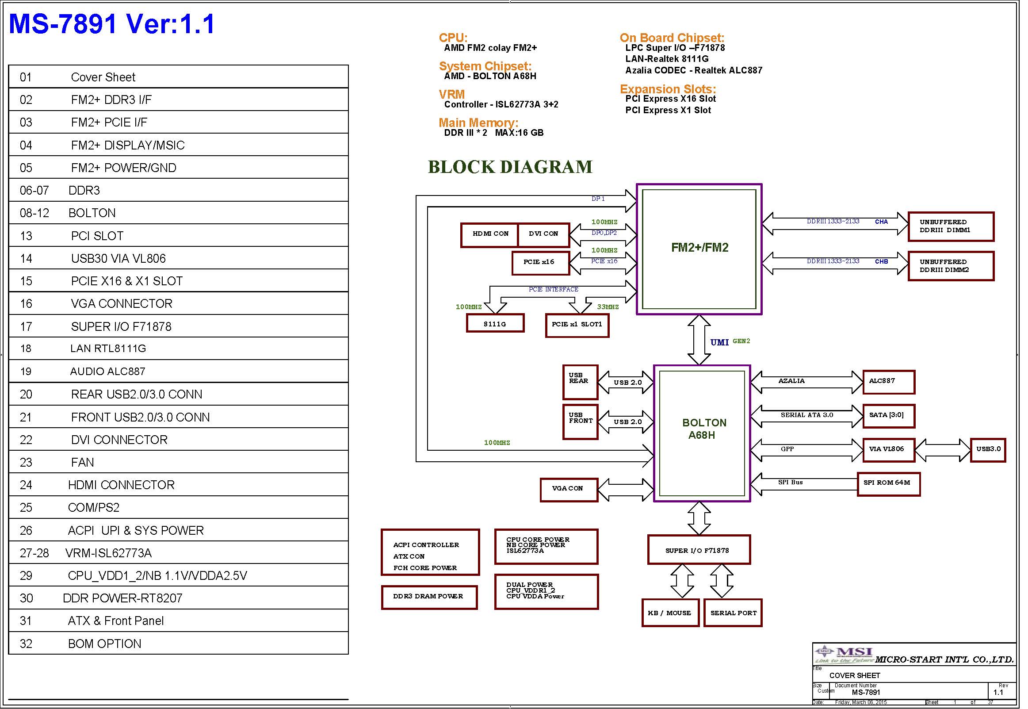Viewport: 1028px width, 709px height.
Task: Pick index row "14 USB30 VIA VL806"
Action: point(179,258)
